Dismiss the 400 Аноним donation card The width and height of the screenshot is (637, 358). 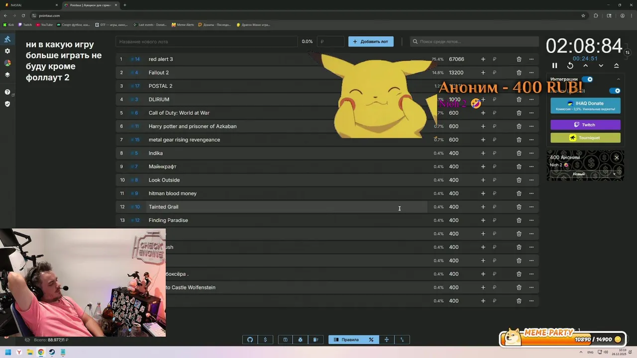(x=617, y=158)
